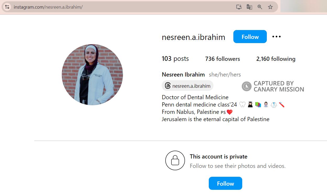Open the three-dot options menu on profile
327x194 pixels.
(x=276, y=37)
